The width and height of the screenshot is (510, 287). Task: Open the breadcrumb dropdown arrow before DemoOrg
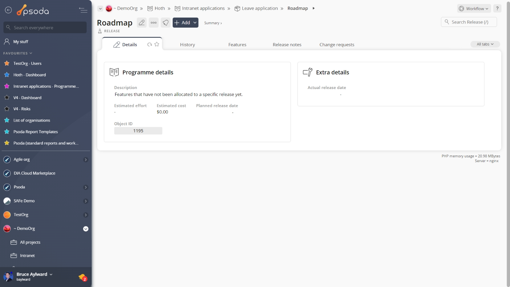[100, 9]
